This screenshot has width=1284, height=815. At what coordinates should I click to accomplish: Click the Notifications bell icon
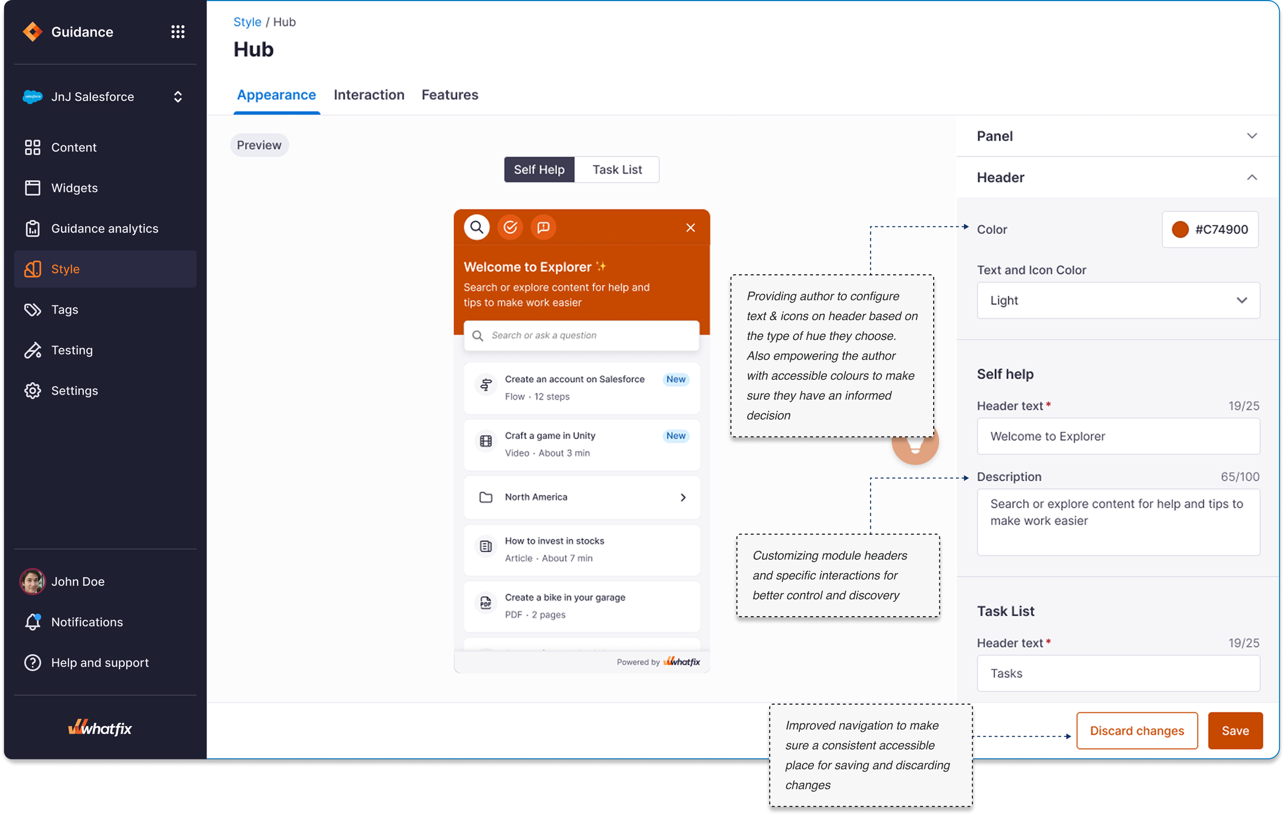coord(32,622)
